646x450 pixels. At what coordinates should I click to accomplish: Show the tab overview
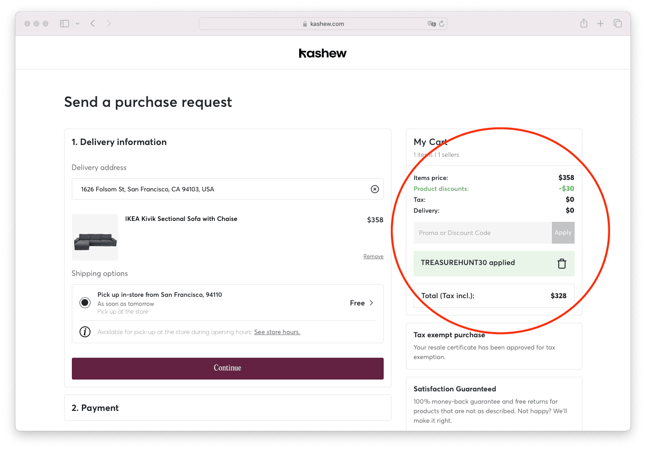617,24
